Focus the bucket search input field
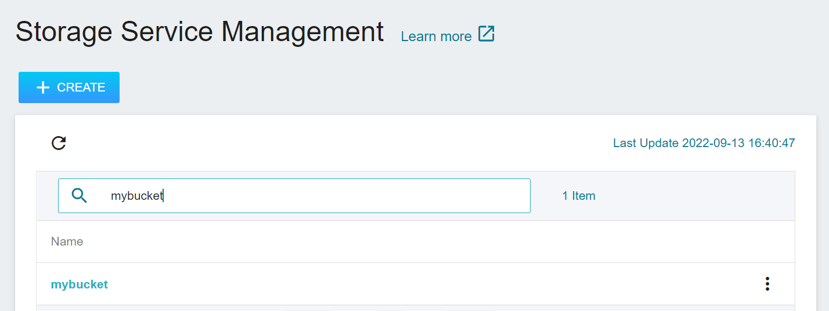 click(x=294, y=196)
